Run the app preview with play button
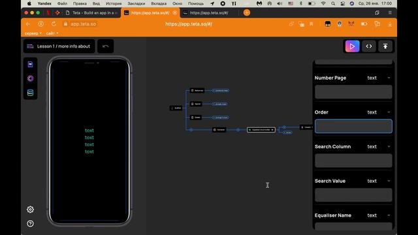The height and width of the screenshot is (235, 418). click(x=352, y=46)
